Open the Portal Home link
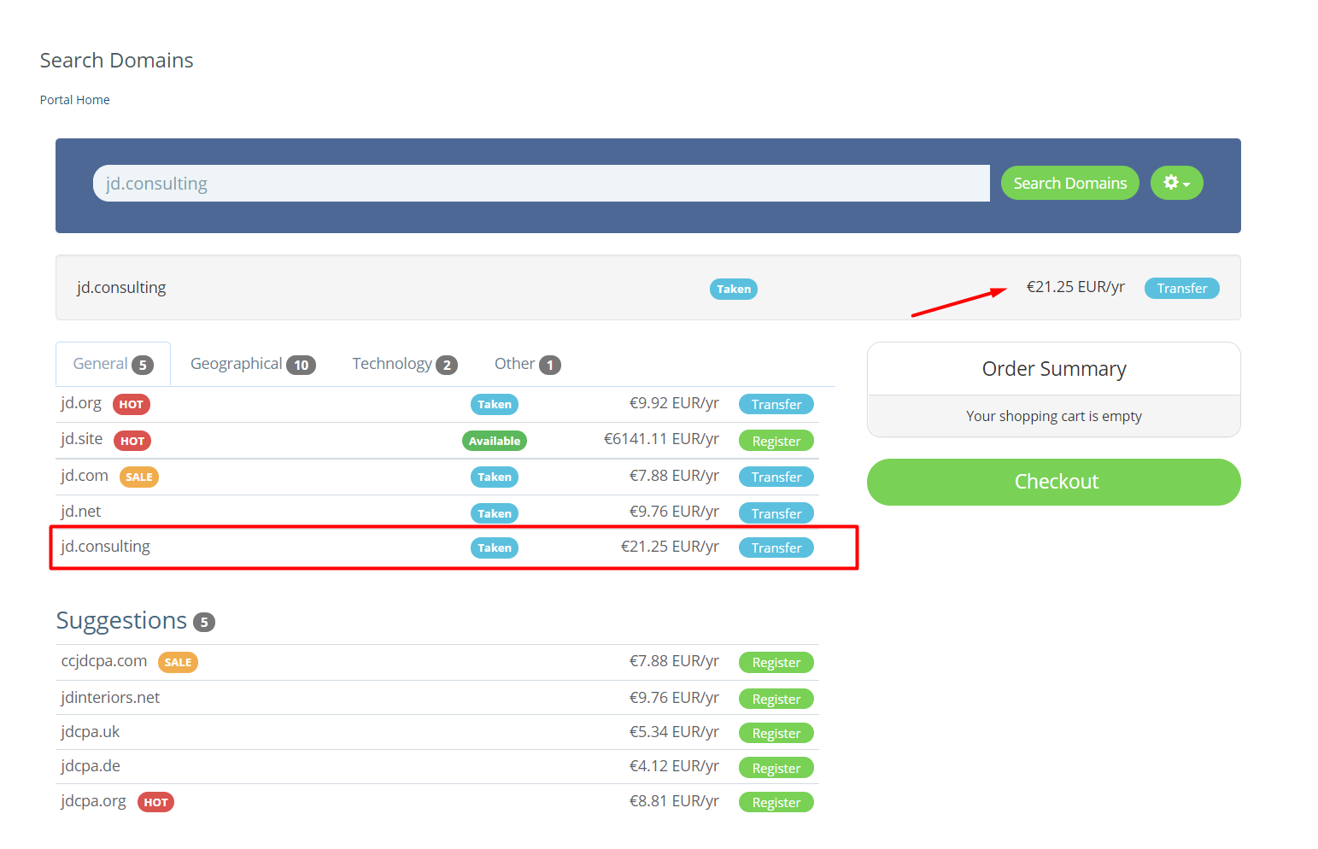1318x849 pixels. coord(74,99)
